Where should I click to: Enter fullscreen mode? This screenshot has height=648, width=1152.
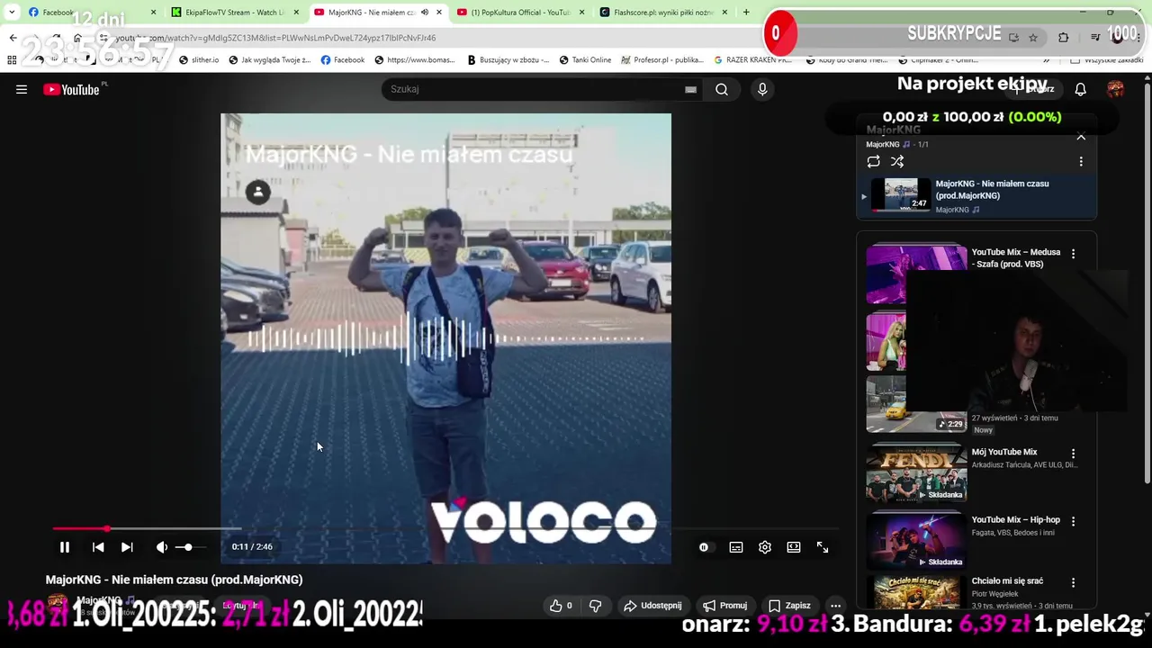[823, 547]
